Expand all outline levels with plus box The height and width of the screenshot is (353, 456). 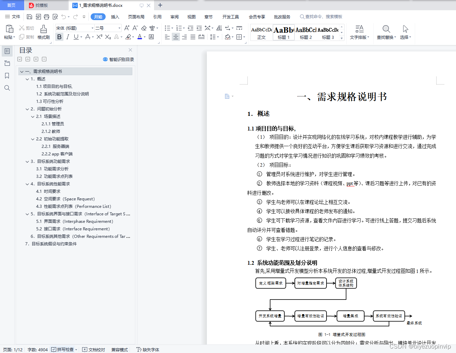[x=36, y=59]
